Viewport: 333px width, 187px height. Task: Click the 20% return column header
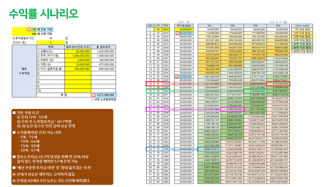coord(278,26)
